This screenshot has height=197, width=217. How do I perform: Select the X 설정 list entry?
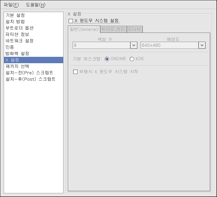[x=12, y=60]
